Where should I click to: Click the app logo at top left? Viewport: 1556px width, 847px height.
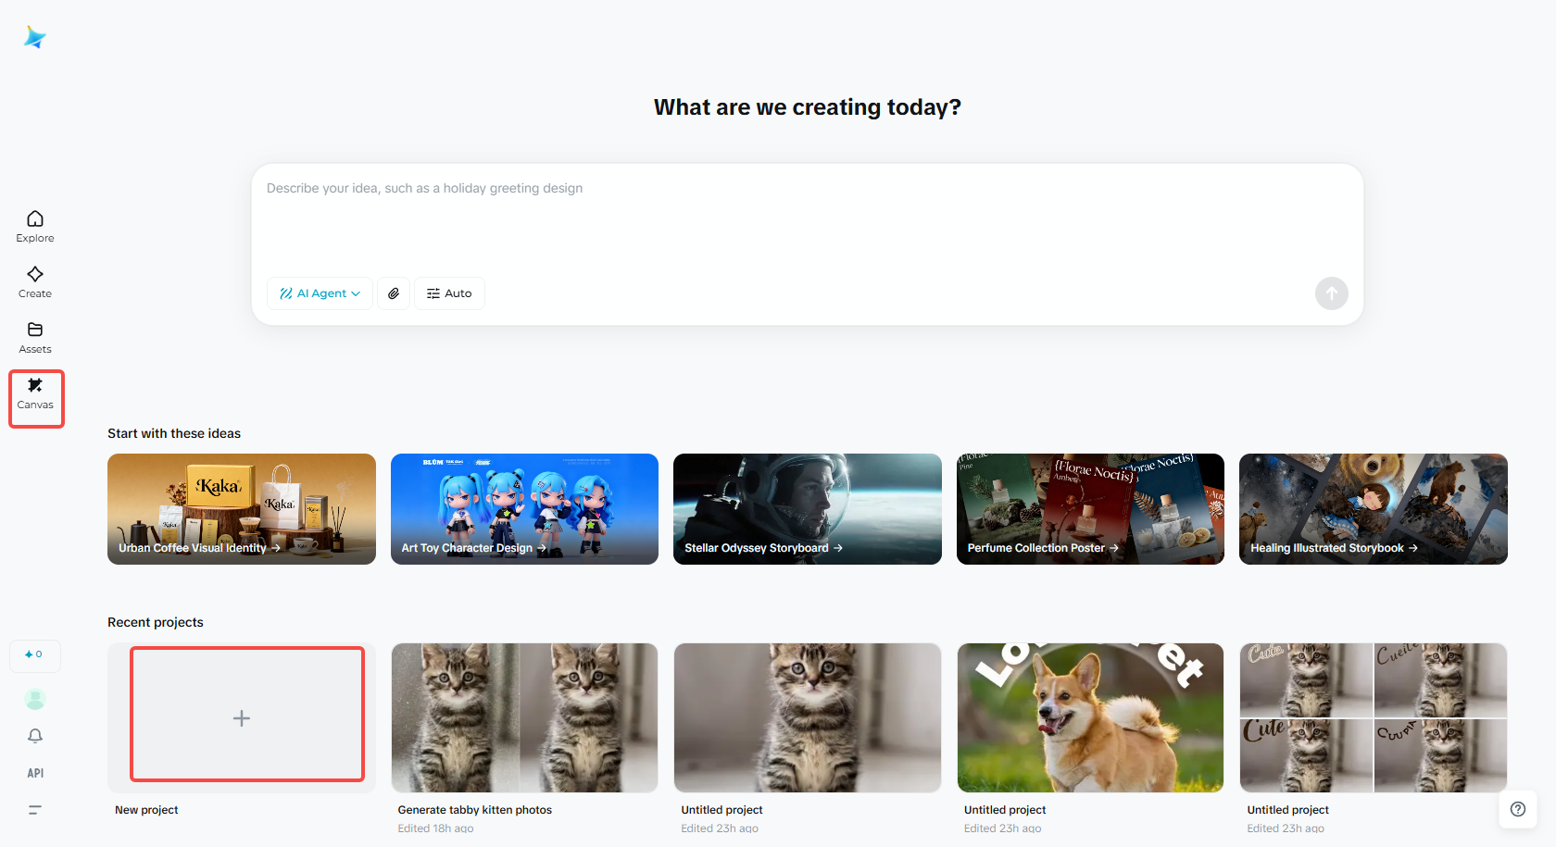tap(35, 37)
